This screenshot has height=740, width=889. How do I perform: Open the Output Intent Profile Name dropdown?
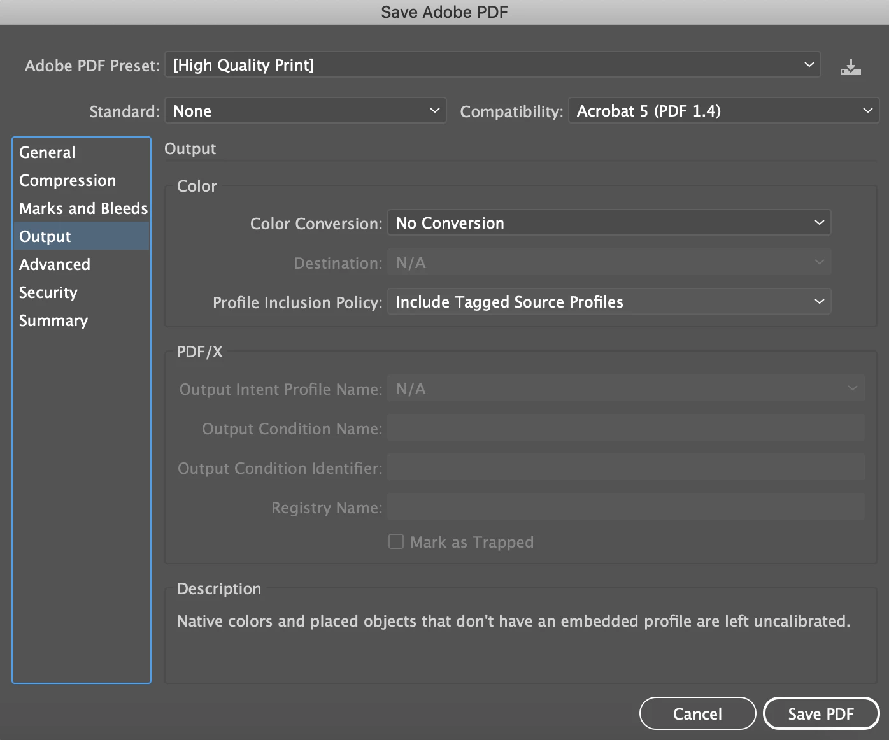(626, 388)
